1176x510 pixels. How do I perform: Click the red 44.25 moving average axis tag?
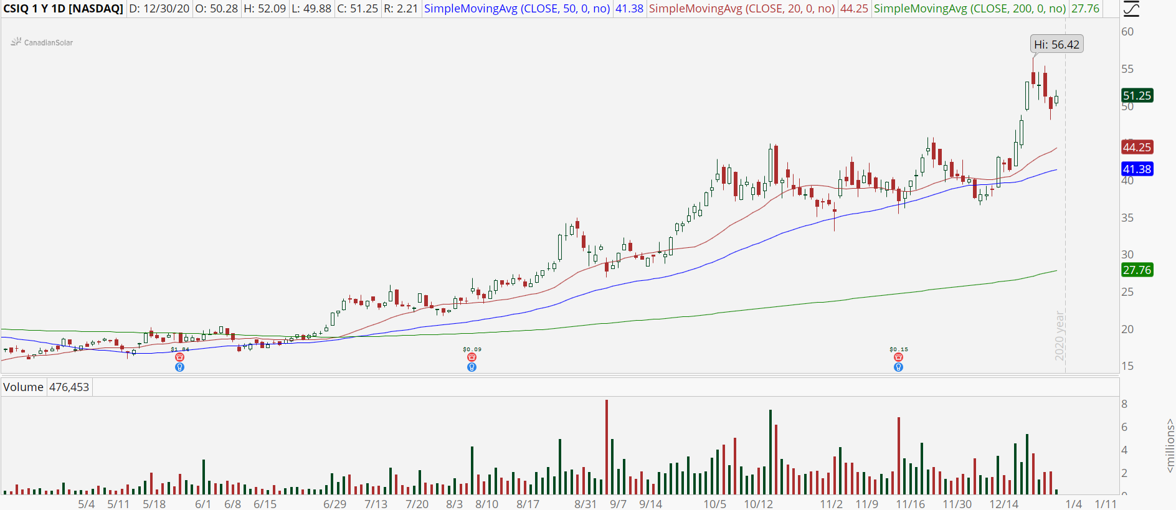point(1137,147)
